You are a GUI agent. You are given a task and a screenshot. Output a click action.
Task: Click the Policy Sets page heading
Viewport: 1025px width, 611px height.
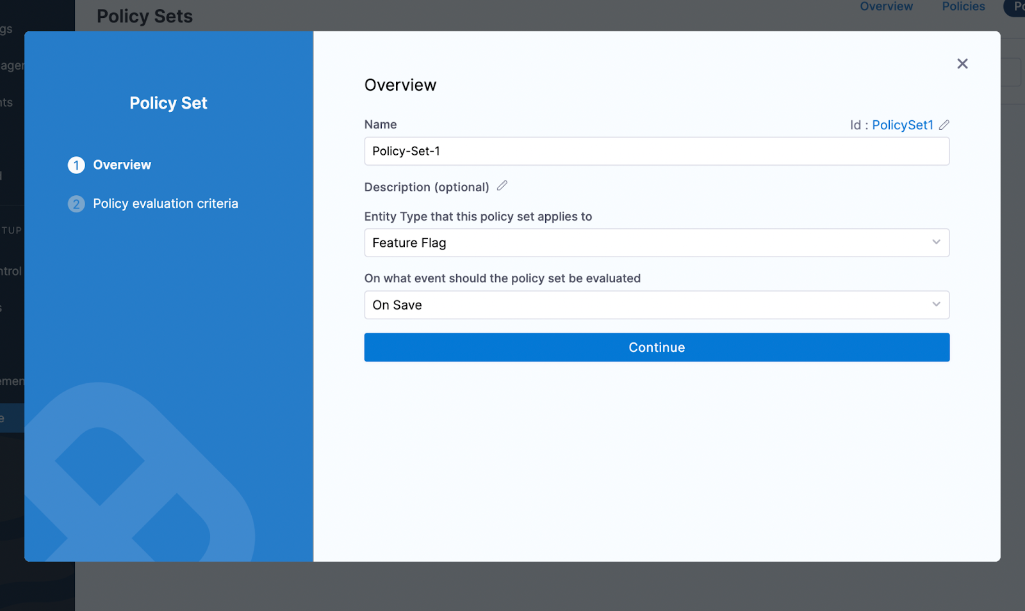pos(145,17)
